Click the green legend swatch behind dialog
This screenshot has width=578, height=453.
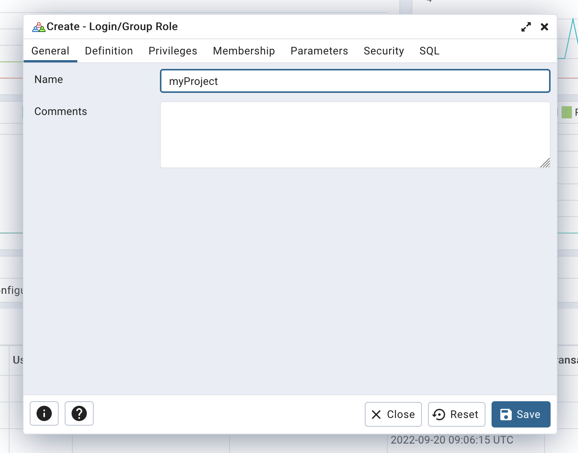[x=567, y=112]
